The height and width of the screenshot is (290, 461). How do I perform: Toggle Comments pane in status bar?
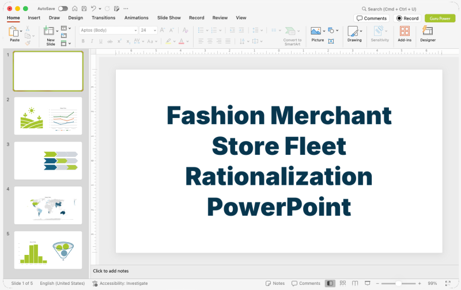pyautogui.click(x=306, y=283)
